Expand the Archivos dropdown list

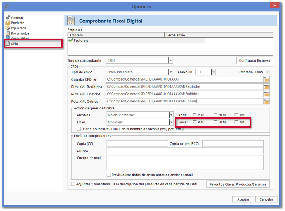(x=171, y=115)
